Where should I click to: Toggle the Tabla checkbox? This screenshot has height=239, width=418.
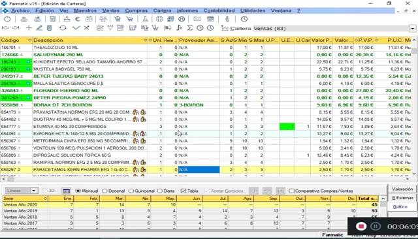pyautogui.click(x=183, y=191)
